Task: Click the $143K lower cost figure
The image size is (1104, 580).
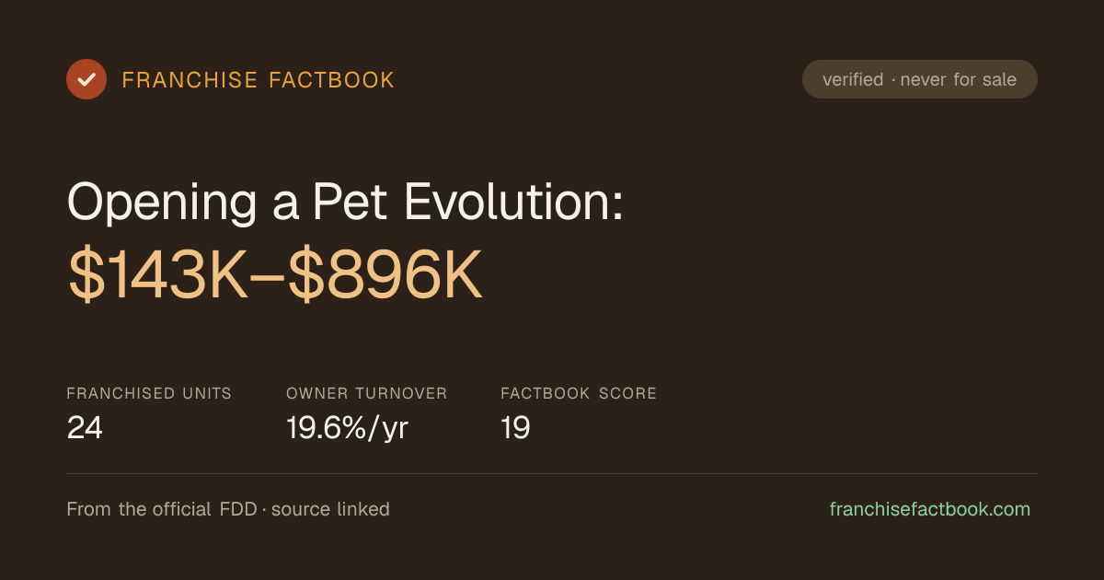Action: click(158, 277)
